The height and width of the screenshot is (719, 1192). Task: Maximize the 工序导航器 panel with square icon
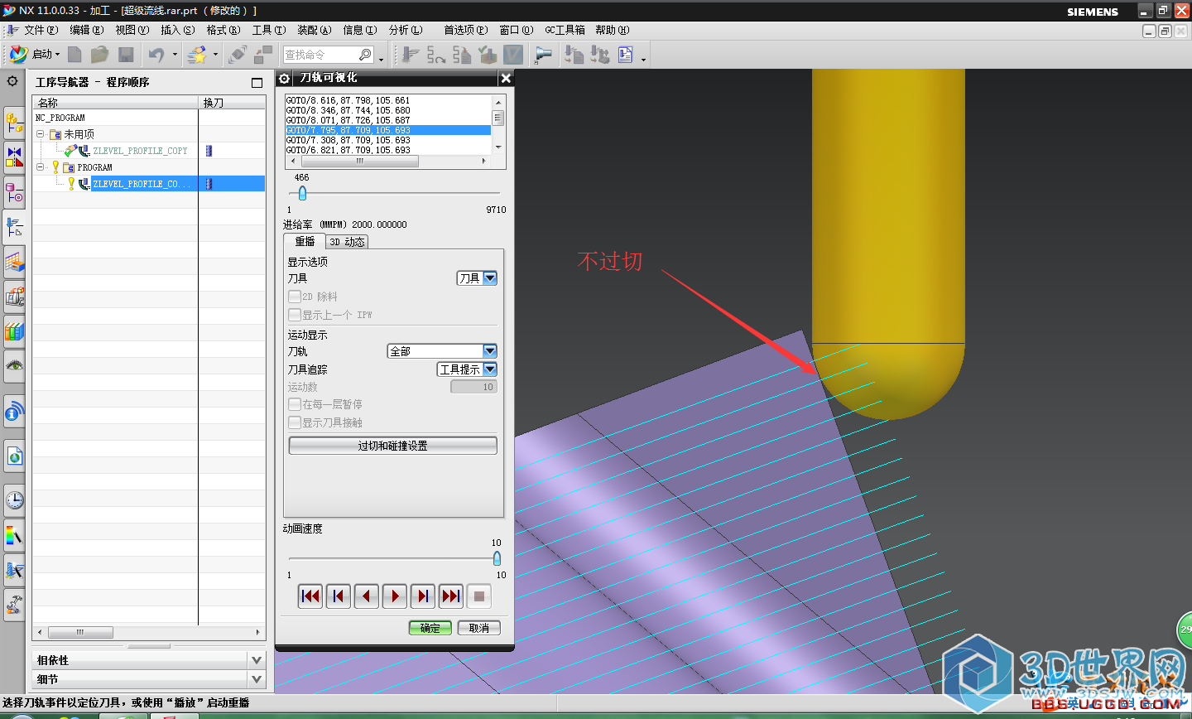(257, 82)
